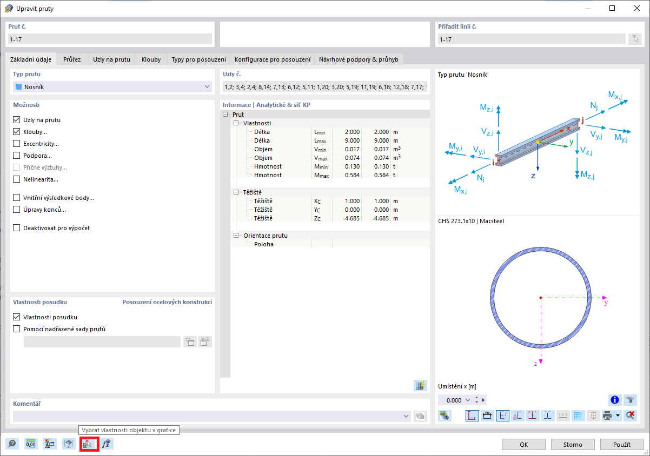Cancel with the Storno button
Viewport: 650px width, 456px height.
pyautogui.click(x=573, y=444)
